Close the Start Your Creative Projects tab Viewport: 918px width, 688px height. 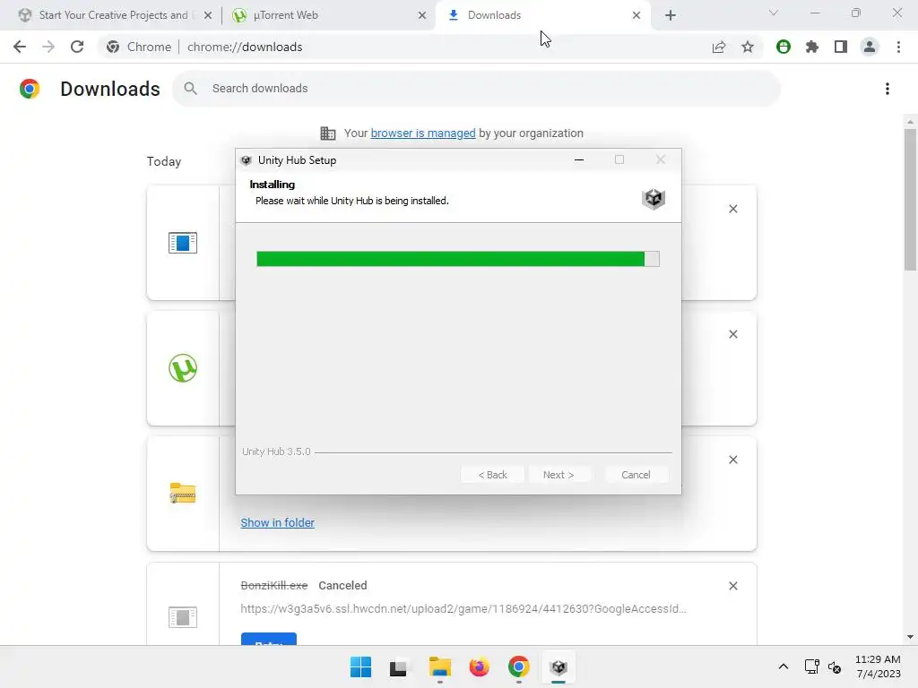(x=208, y=15)
